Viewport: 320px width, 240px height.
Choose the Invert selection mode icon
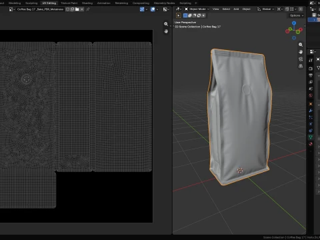(199, 15)
